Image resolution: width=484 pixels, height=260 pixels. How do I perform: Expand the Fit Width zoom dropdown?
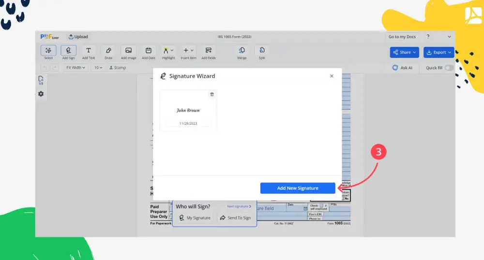point(76,68)
